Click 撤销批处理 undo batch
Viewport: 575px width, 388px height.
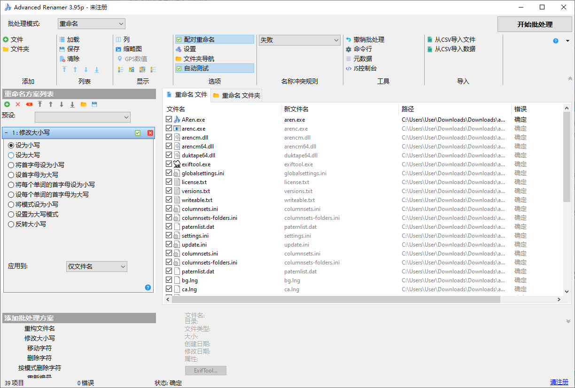click(365, 39)
